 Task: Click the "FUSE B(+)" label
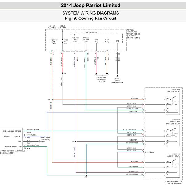pos(150,152)
